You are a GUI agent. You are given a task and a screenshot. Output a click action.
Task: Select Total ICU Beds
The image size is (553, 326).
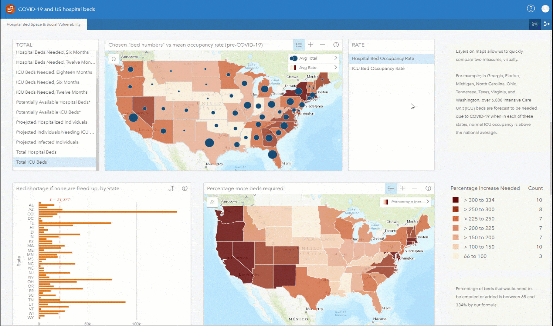54,162
